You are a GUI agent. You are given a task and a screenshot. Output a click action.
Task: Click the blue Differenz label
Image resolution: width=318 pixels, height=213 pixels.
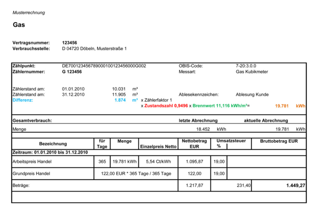pyautogui.click(x=23, y=100)
